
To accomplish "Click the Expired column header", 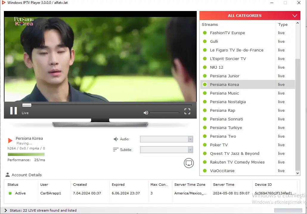I will click(118, 185).
